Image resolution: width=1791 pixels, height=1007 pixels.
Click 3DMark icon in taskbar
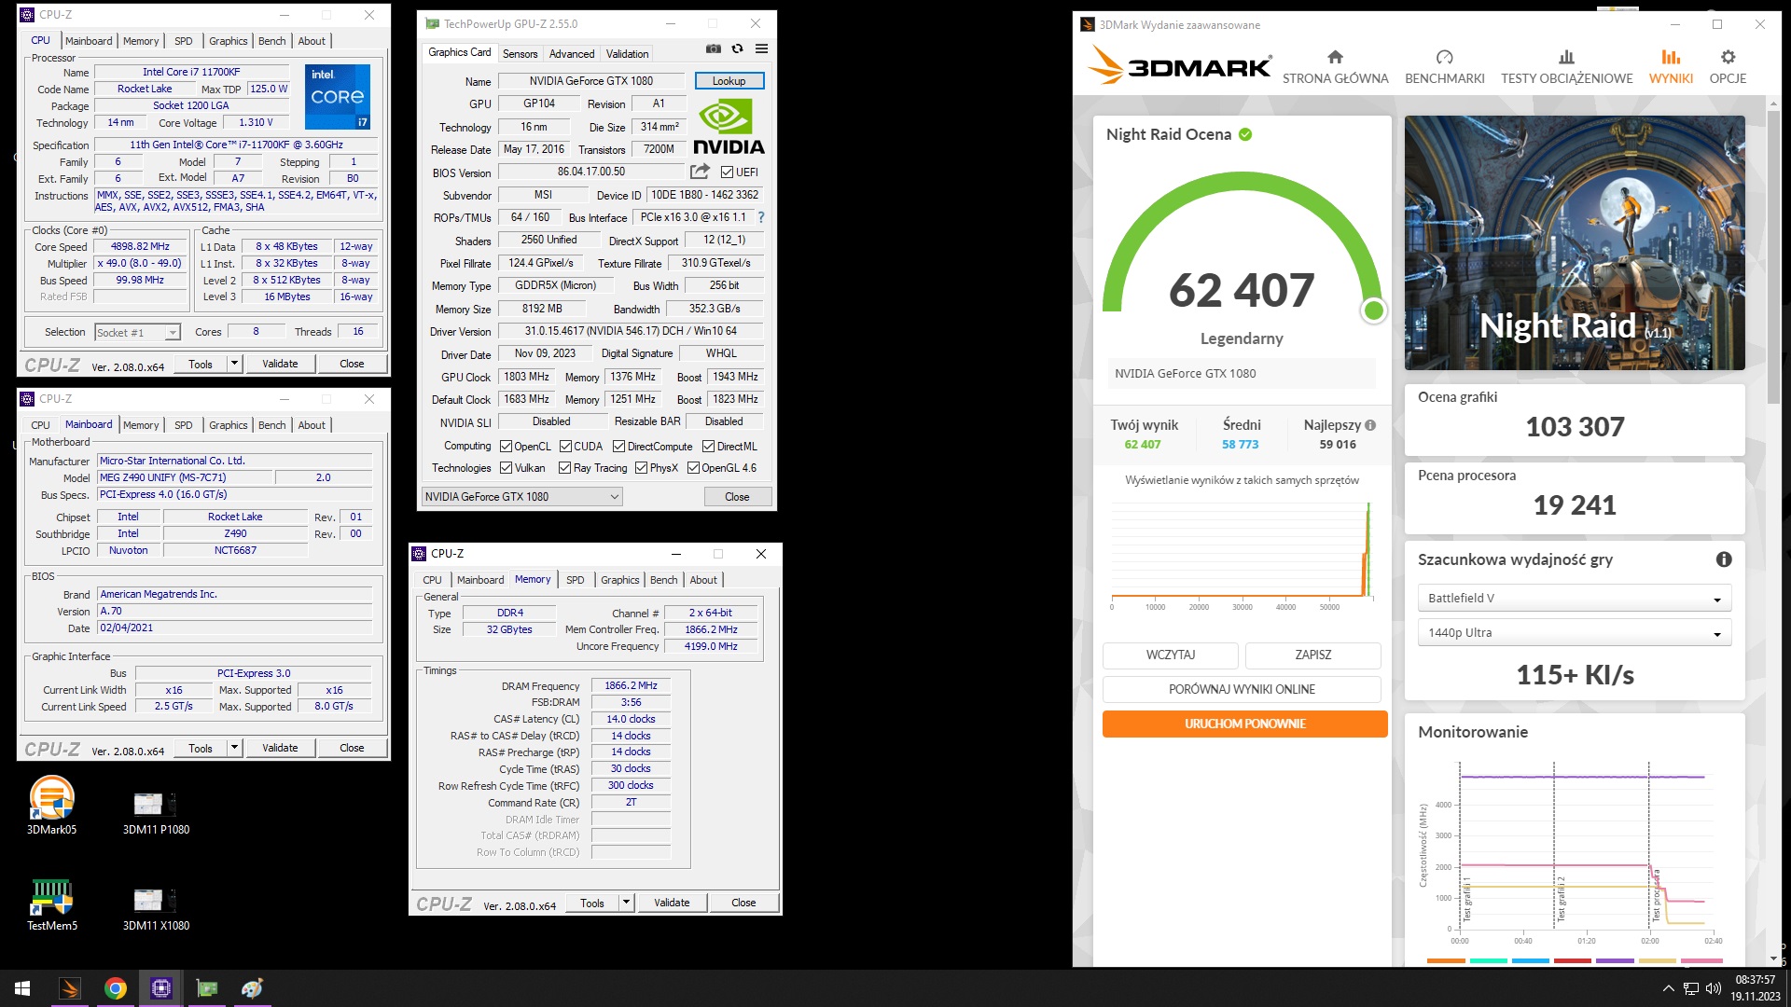(70, 988)
